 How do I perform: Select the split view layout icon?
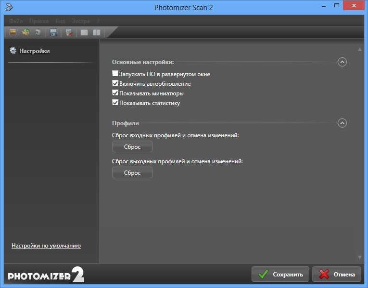[97, 32]
